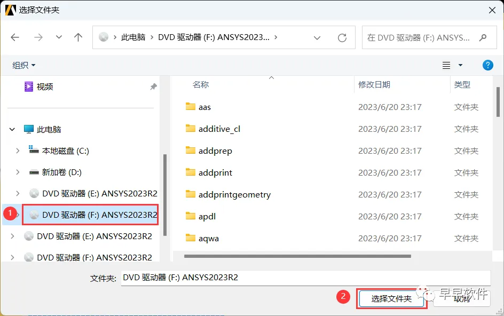The image size is (504, 316).
Task: Sort by the 类型 column header
Action: pos(462,85)
